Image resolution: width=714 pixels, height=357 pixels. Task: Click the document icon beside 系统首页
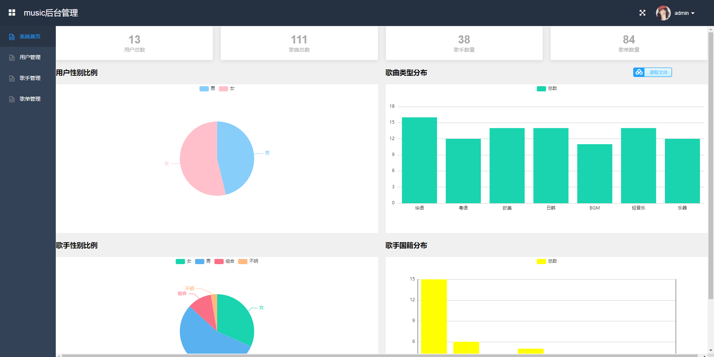pos(12,37)
